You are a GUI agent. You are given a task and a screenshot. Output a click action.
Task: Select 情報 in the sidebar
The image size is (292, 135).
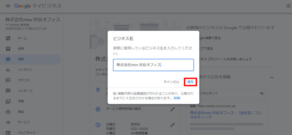31,59
